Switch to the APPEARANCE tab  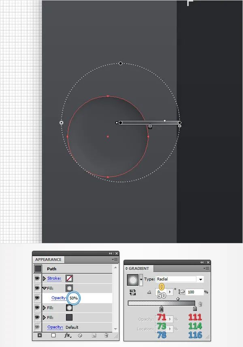48,259
